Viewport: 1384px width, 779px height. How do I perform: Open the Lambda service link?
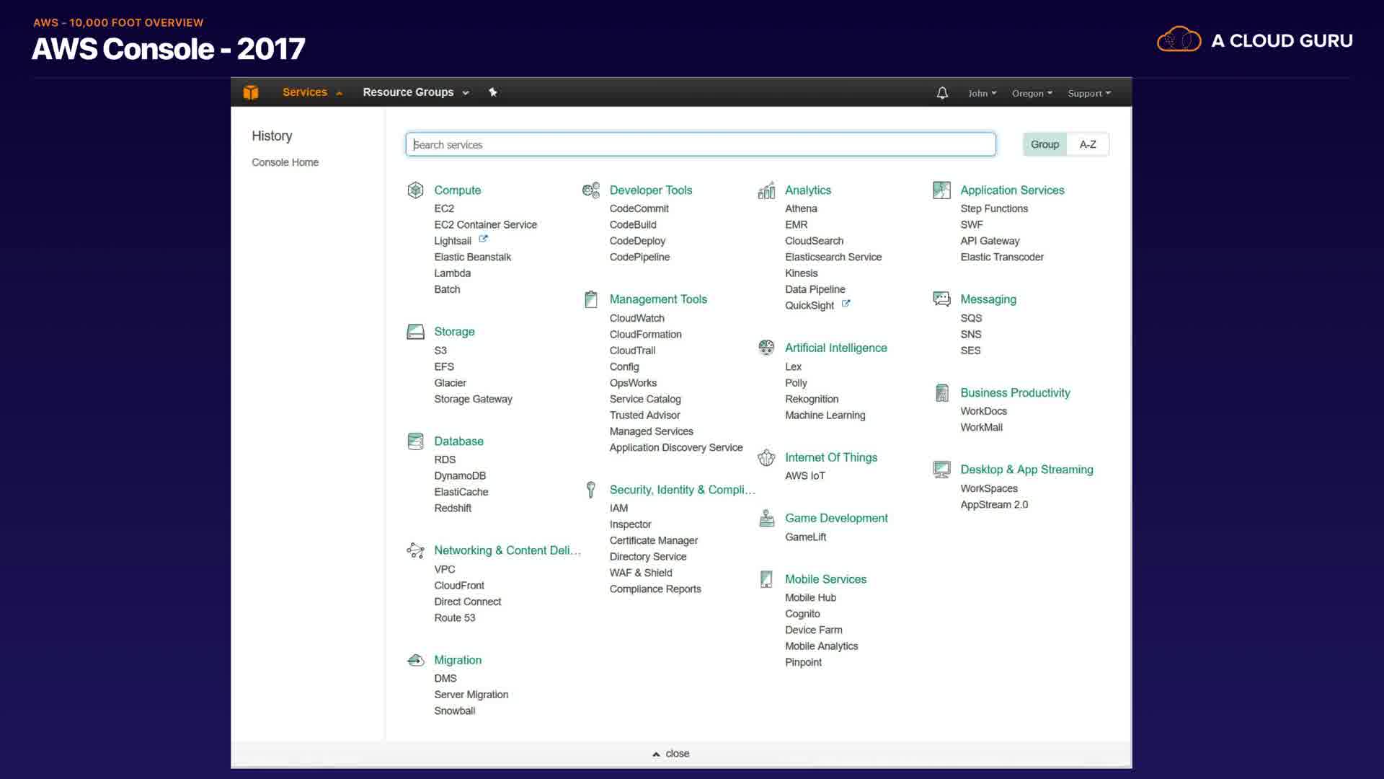452,273
